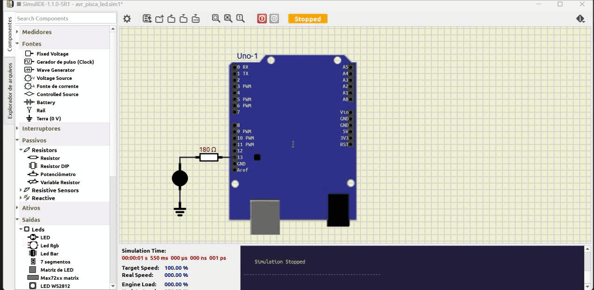Start simulation with red power button
This screenshot has height=290, width=594.
point(262,19)
